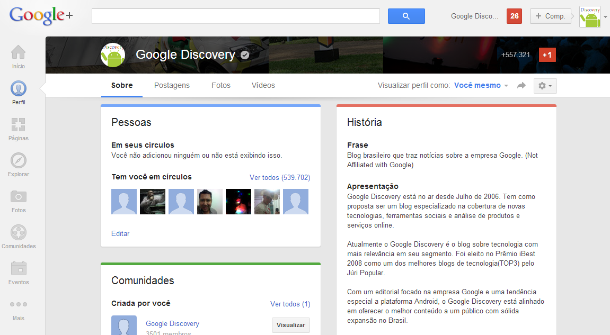The height and width of the screenshot is (335, 610).
Task: Open the account avatar dropdown arrow
Action: (x=605, y=17)
